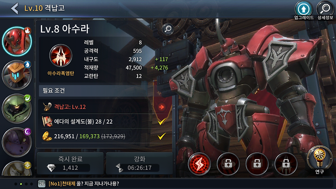This screenshot has height=189, width=336.
Task: Select the gold-helmet water mech portrait
Action: pyautogui.click(x=17, y=75)
